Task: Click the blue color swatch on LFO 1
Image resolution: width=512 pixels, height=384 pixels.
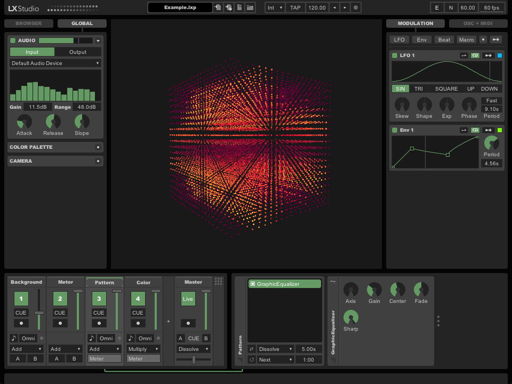Action: pyautogui.click(x=500, y=55)
